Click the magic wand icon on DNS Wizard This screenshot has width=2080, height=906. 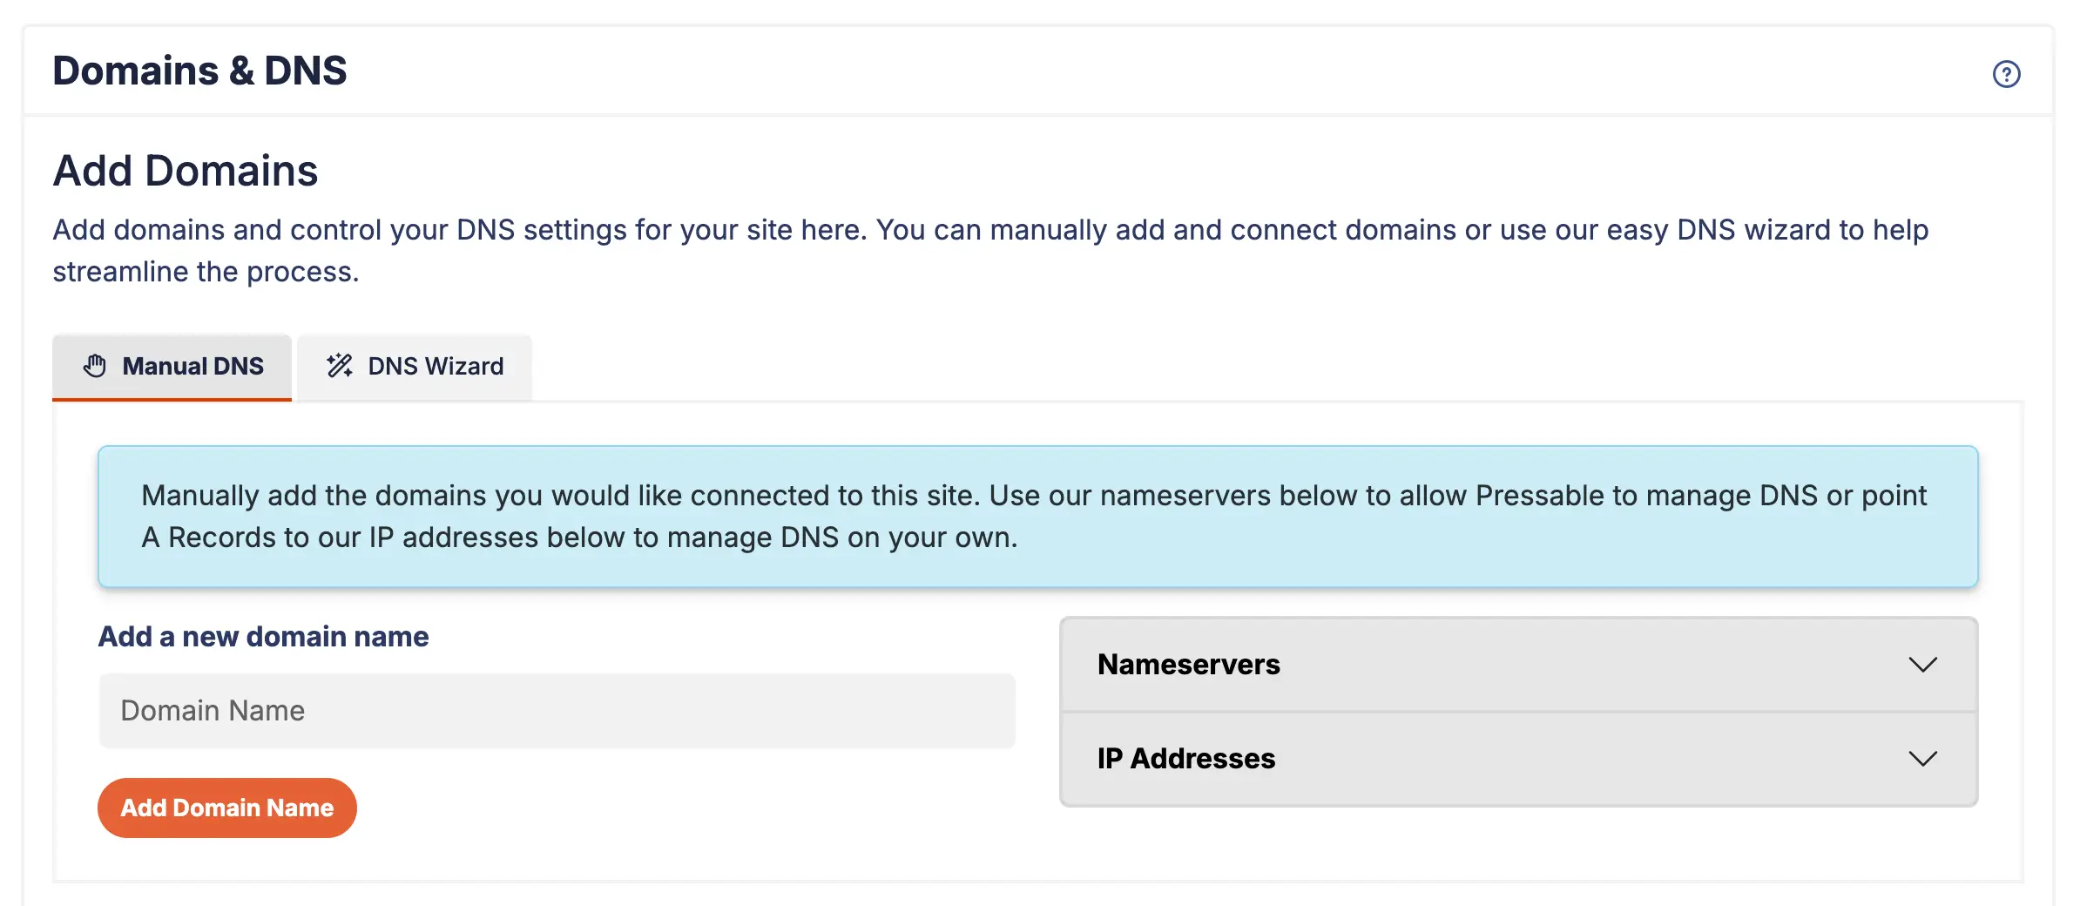[339, 366]
